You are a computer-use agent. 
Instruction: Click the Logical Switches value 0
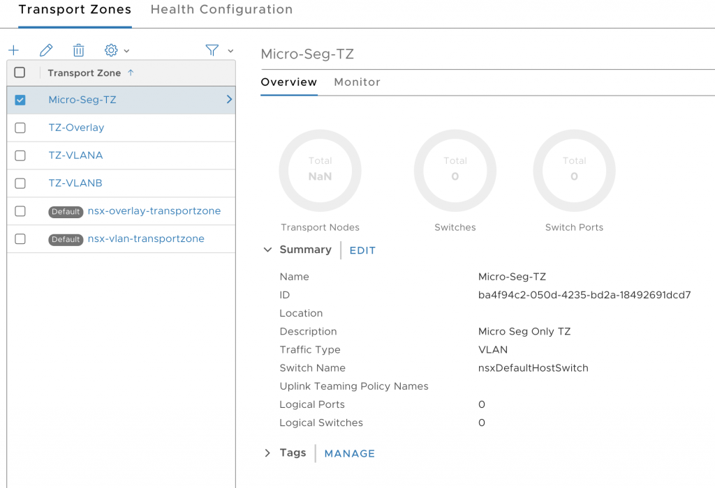482,422
